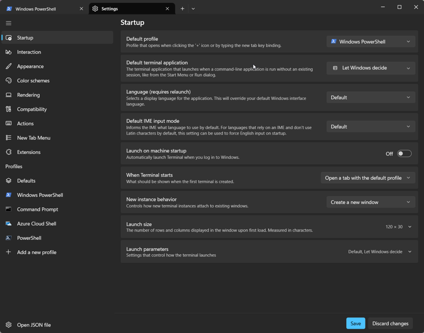Click the Extensions puzzle icon
Image resolution: width=424 pixels, height=333 pixels.
(9, 152)
